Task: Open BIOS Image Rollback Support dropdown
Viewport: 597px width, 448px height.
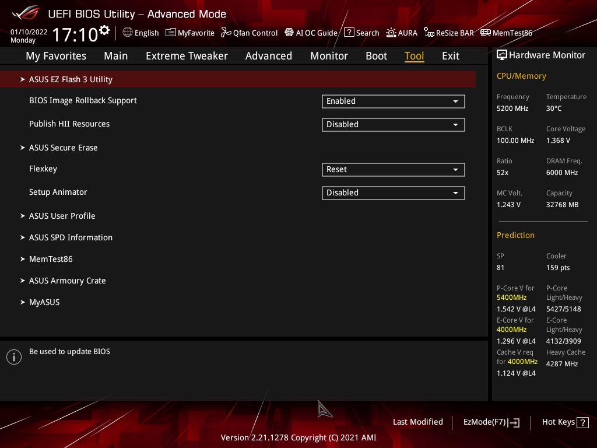Action: (394, 101)
